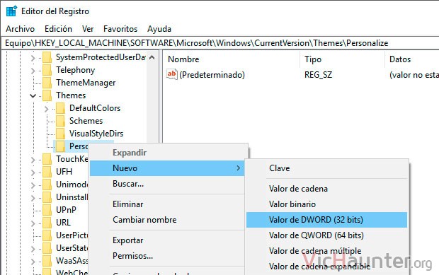
Task: Click the SystemProtectedUserData folder icon
Action: coord(47,57)
